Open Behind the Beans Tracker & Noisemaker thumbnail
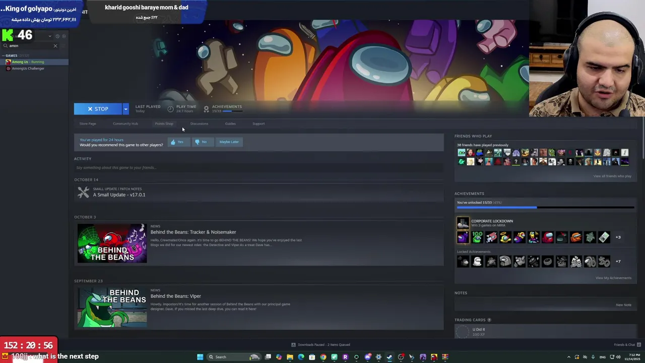Screen dimensions: 645x363 112,244
